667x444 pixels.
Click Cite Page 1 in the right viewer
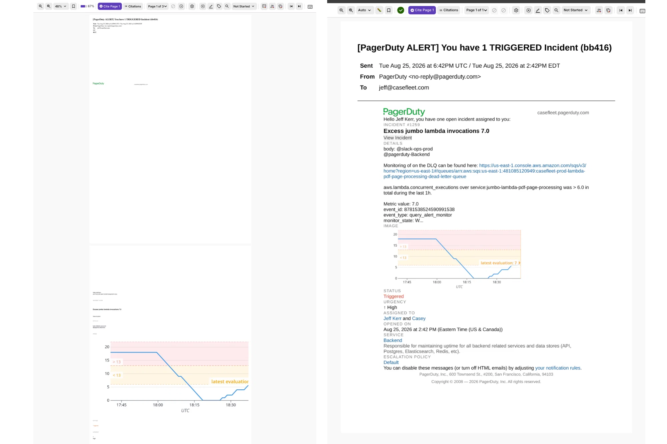(422, 10)
